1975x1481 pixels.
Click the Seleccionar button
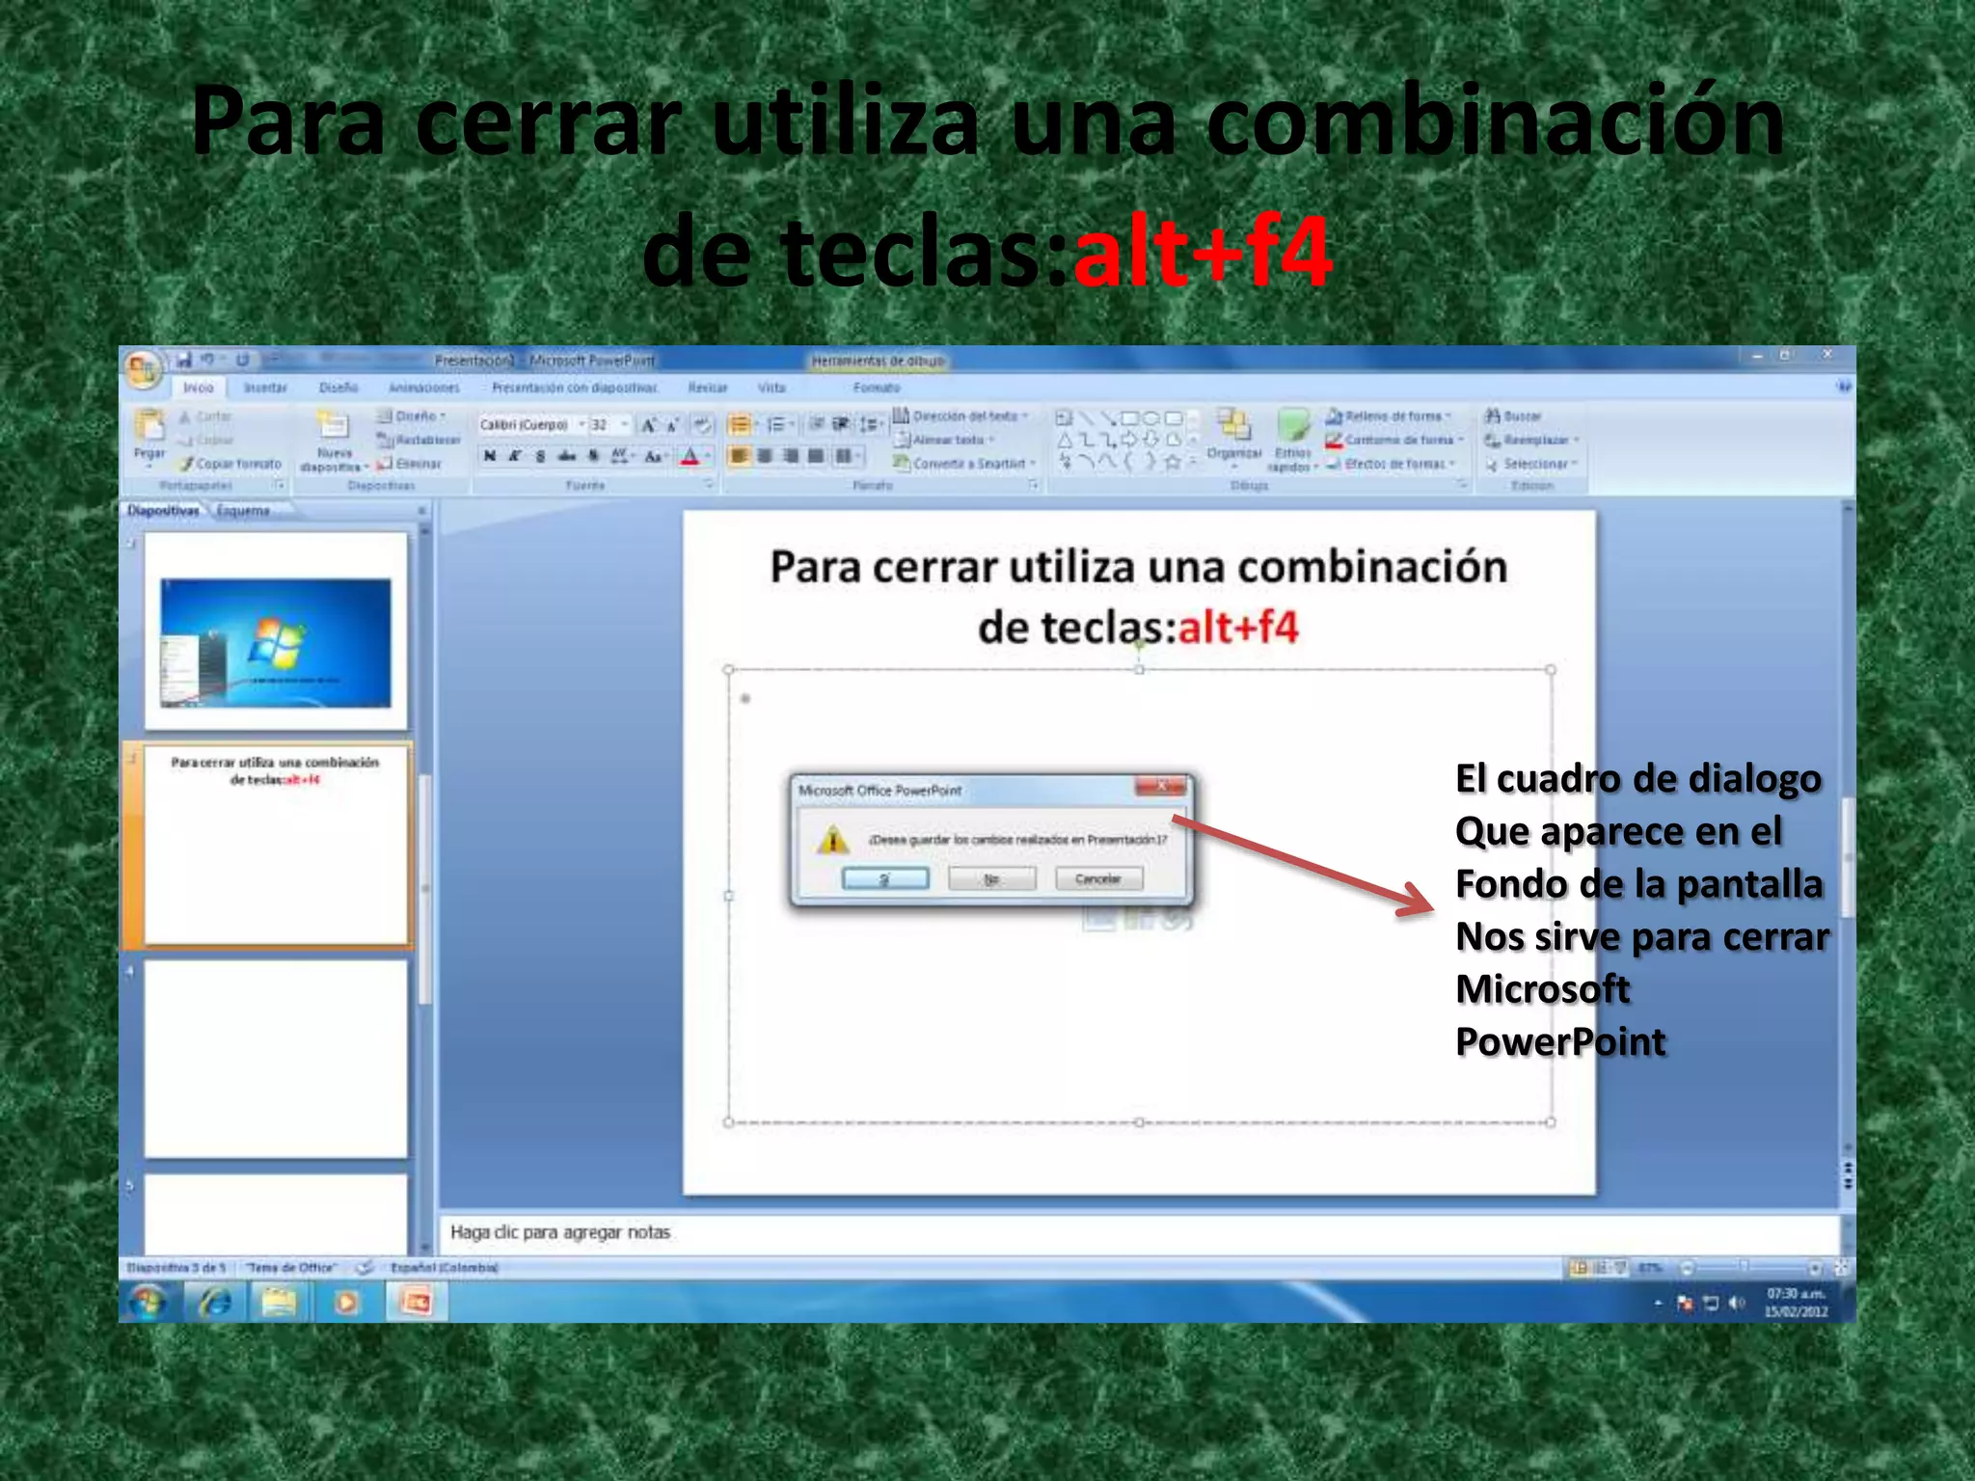pos(1530,464)
